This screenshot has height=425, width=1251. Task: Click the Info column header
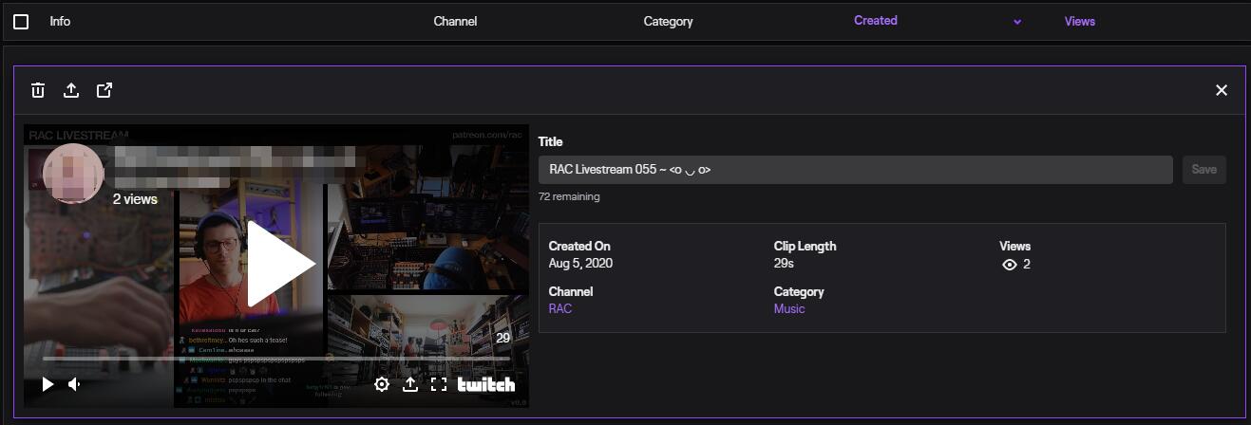point(60,21)
